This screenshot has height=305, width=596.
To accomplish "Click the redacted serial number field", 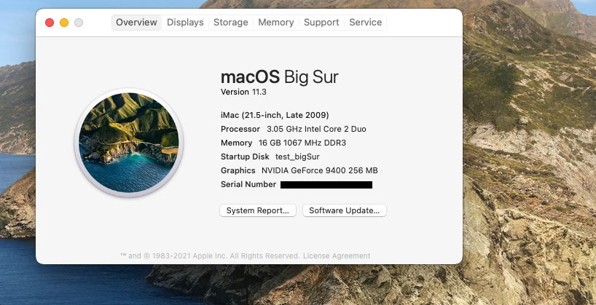I will (x=326, y=185).
